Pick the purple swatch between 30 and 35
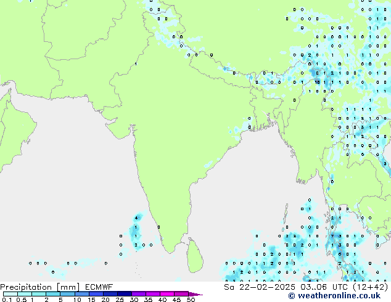391x302 pixels. tap(139, 294)
